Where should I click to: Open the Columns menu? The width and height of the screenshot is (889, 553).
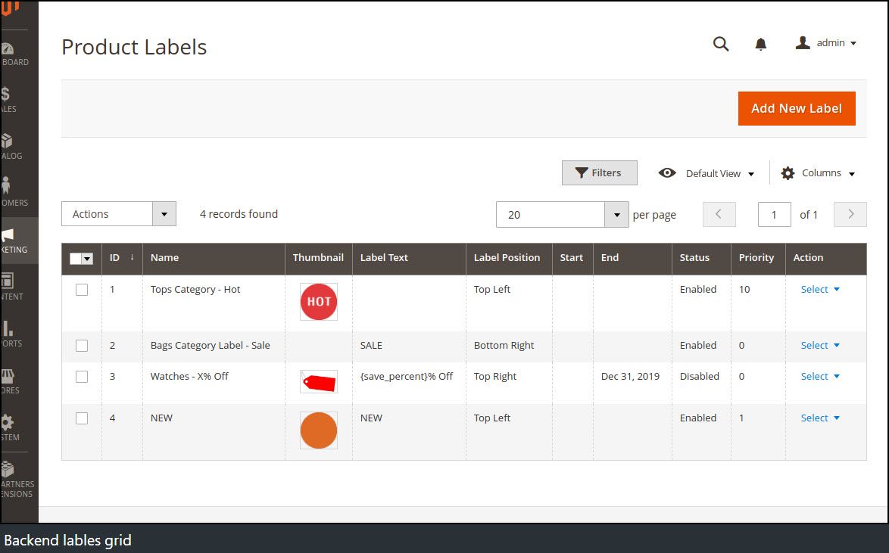[818, 172]
